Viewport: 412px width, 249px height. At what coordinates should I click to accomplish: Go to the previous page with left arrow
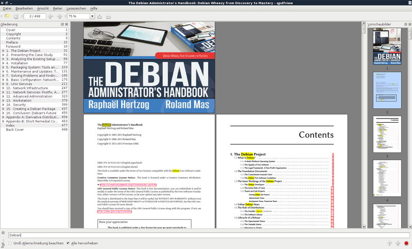50,16
